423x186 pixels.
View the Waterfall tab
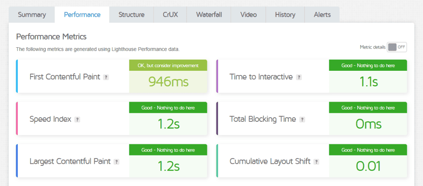[x=209, y=14]
